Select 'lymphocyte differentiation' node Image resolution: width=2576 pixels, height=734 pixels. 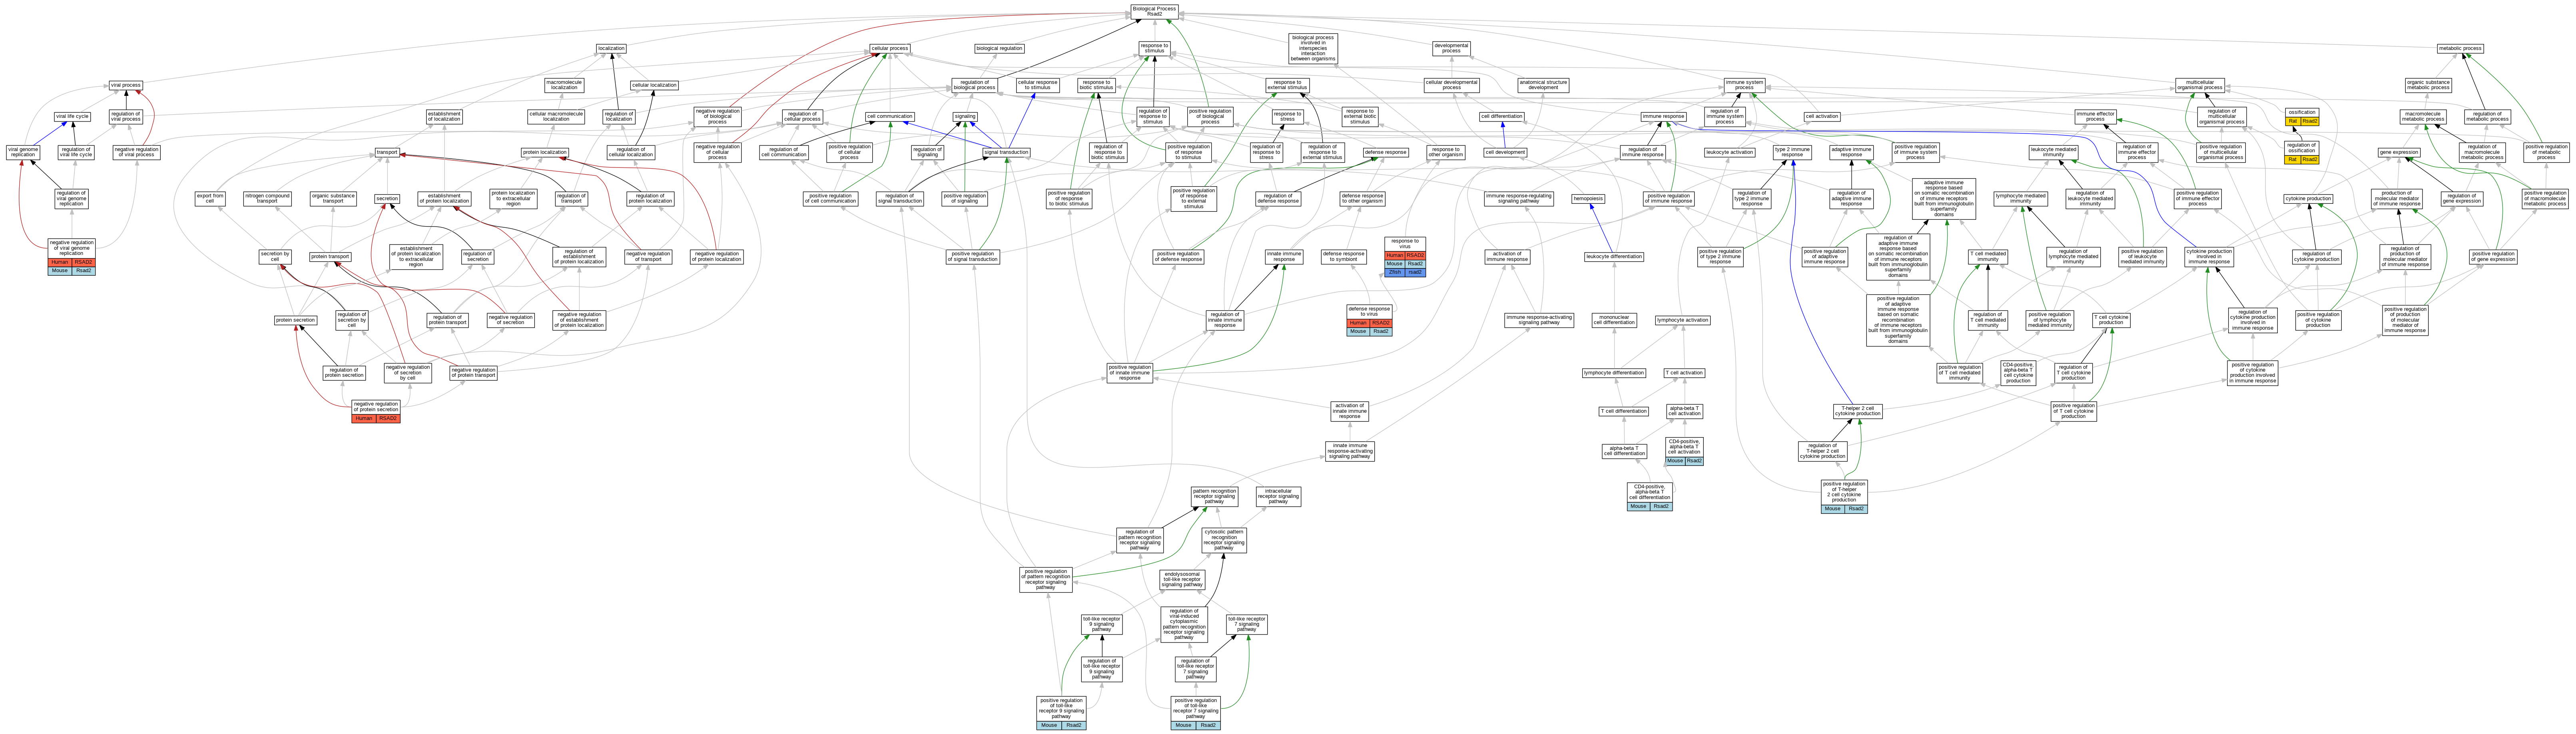coord(1614,373)
